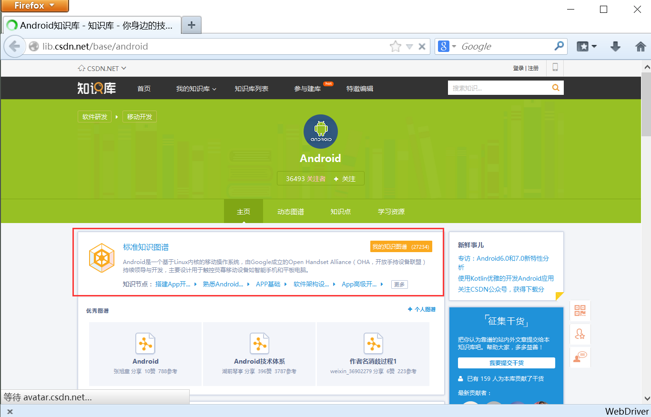Click the graph icon on the 作者名消歧过程1 card

click(x=373, y=343)
